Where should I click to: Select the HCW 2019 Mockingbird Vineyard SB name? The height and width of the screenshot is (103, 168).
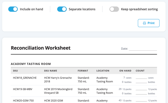click(x=58, y=91)
